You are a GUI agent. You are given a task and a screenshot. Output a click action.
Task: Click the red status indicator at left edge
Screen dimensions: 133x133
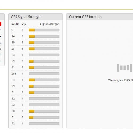coord(1,24)
